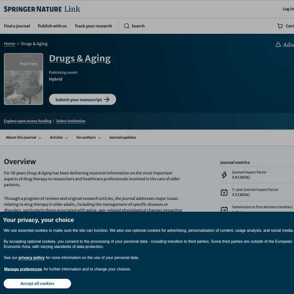The height and width of the screenshot is (294, 294).
Task: Click the Submission to first decision icon
Action: [x=224, y=209]
